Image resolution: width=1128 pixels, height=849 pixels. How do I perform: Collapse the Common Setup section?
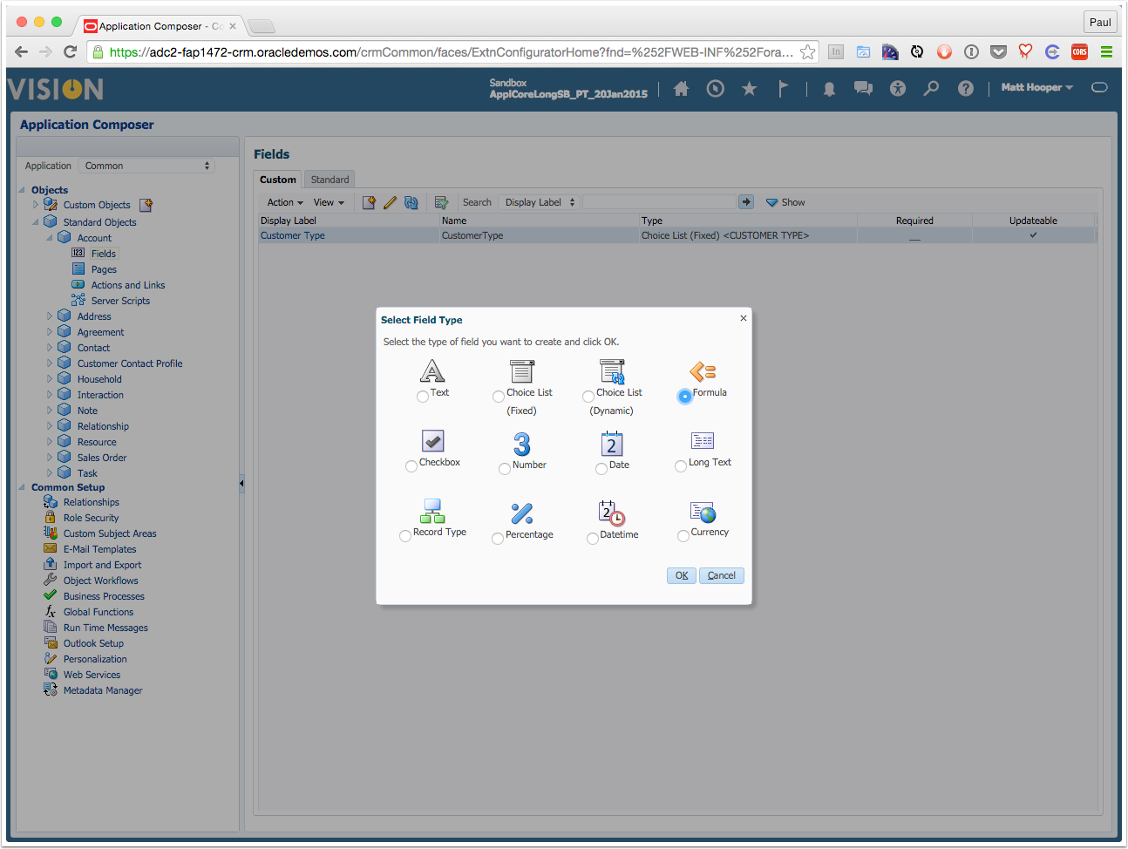pyautogui.click(x=22, y=487)
